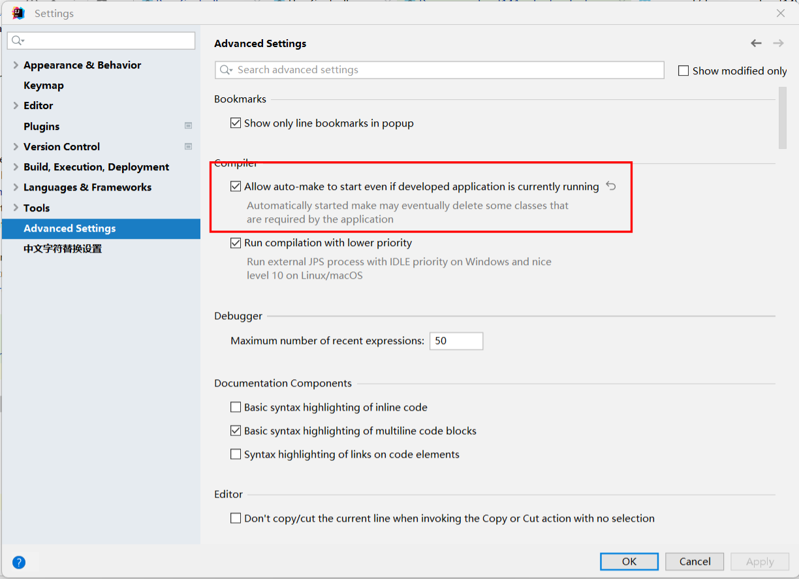Confirm the settings with the OK button
Screen dimensions: 799x579
[629, 561]
